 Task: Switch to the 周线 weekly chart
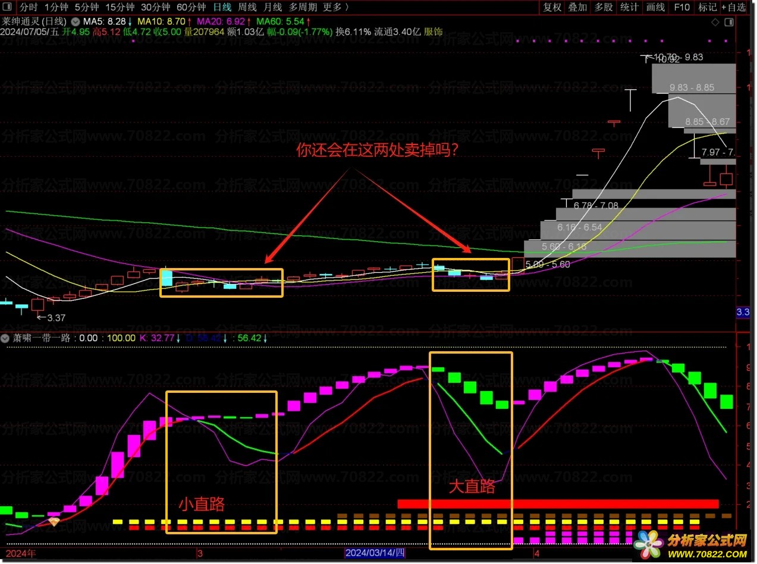click(x=247, y=7)
